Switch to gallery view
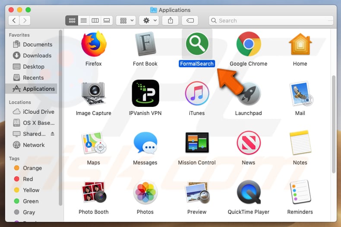341x227 pixels. [107, 21]
